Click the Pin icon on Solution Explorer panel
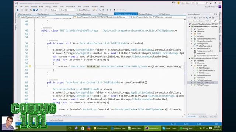This screenshot has width=236, height=132. pyautogui.click(x=214, y=14)
